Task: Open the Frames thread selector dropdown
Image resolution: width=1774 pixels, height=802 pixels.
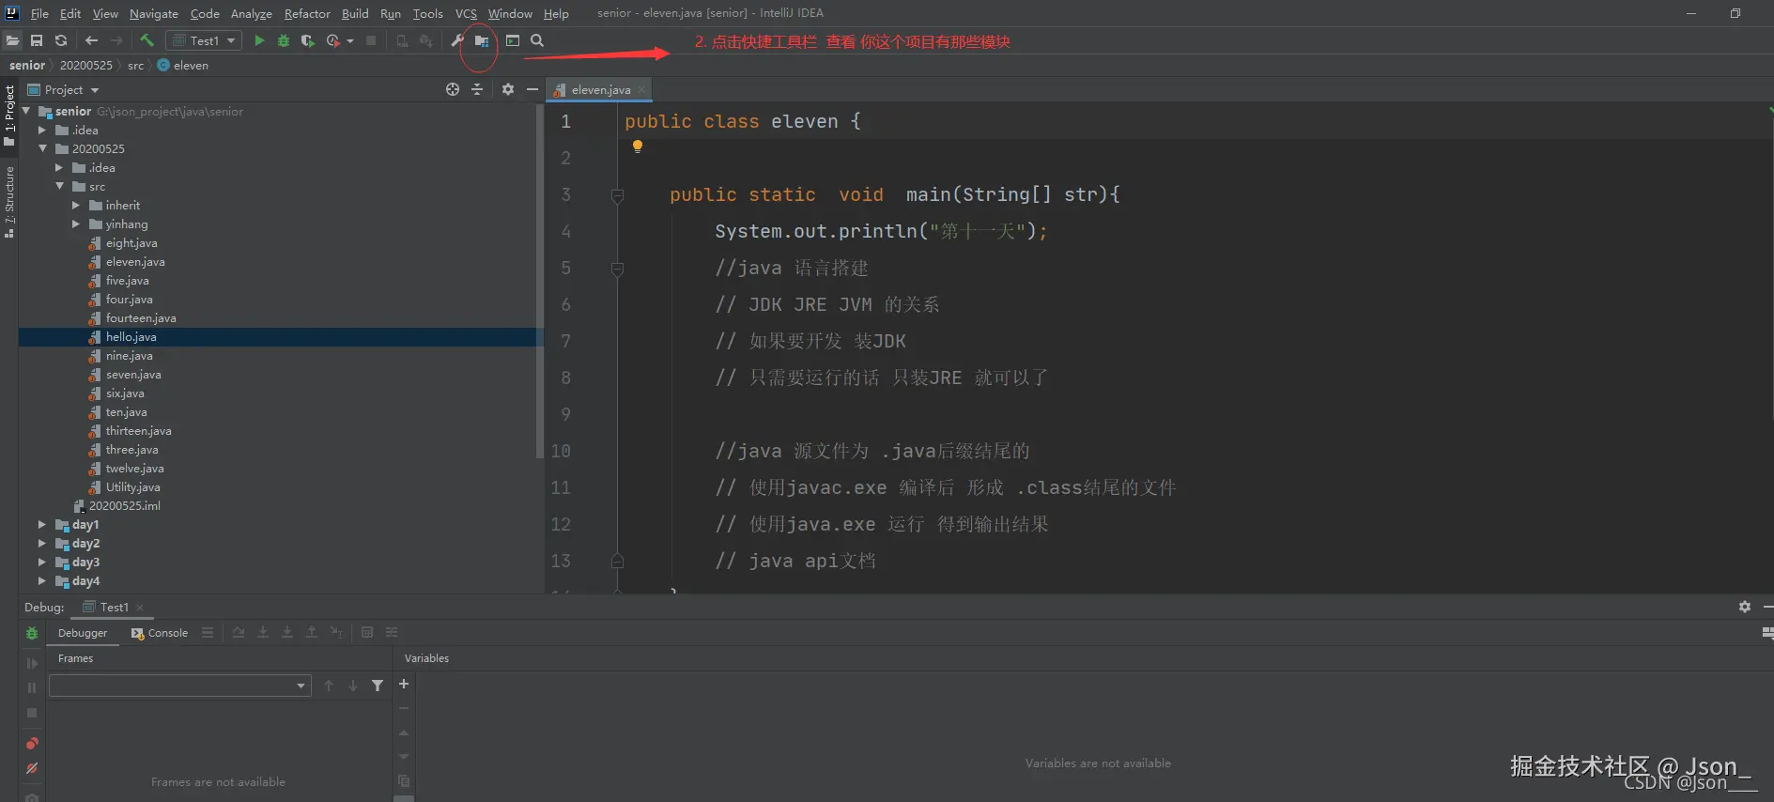Action: point(179,686)
